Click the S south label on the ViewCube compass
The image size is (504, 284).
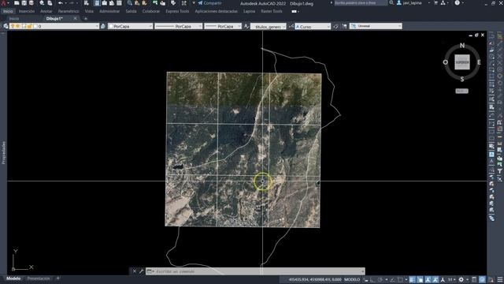pyautogui.click(x=462, y=79)
